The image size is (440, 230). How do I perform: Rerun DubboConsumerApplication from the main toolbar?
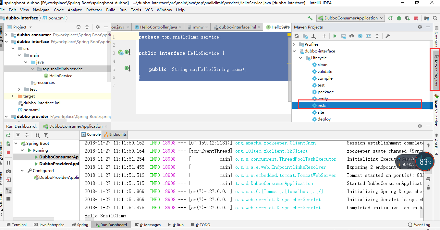[391, 18]
